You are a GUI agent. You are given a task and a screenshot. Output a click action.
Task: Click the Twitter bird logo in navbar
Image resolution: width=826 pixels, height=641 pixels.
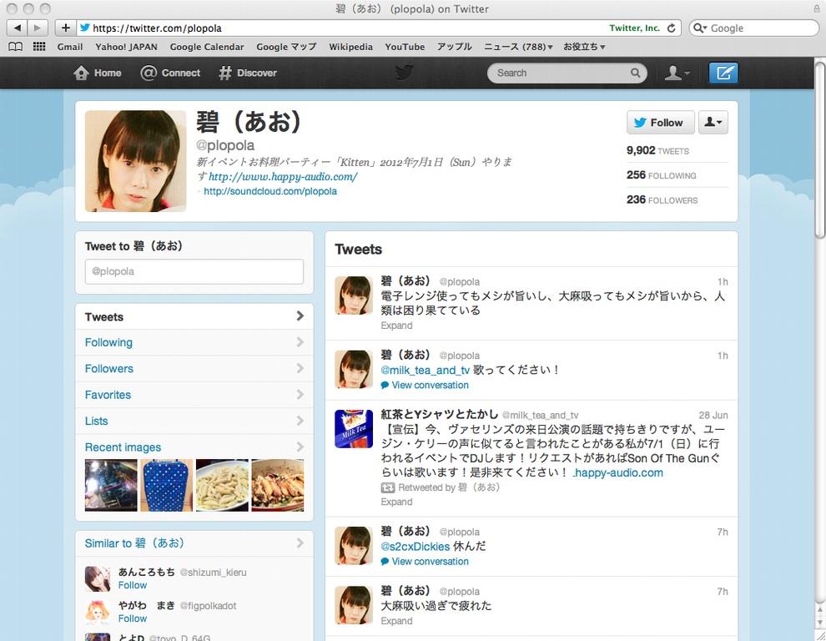coord(404,73)
